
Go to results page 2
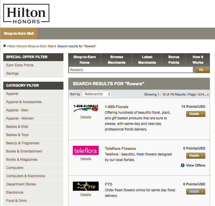199,94
